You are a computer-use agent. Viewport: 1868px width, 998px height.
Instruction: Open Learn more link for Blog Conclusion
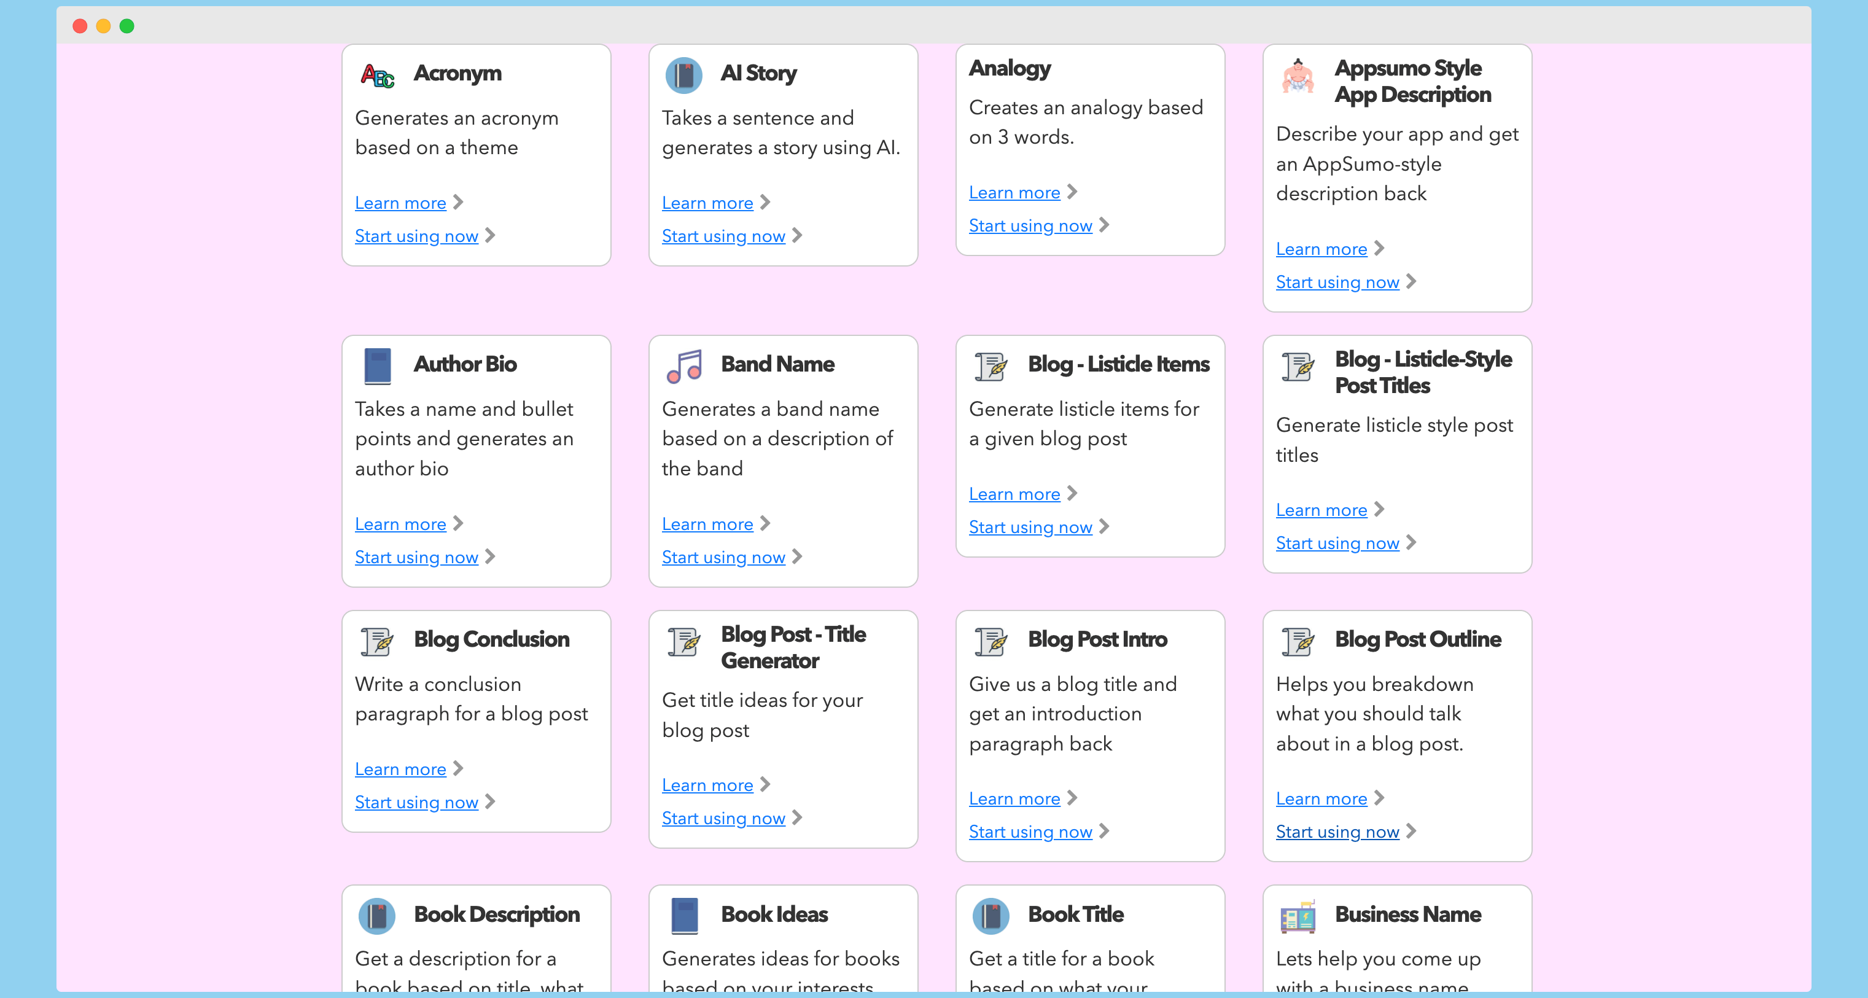click(400, 770)
